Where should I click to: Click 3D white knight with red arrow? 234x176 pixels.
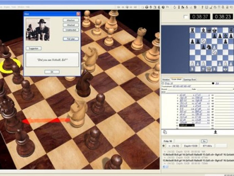click(x=78, y=113)
